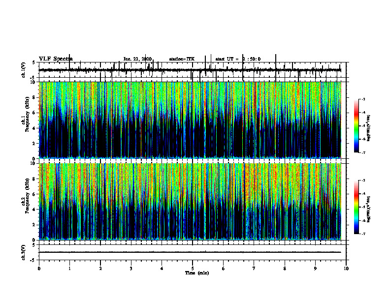Image resolution: width=390 pixels, height=301 pixels.
Task: Click inside the ch.1 spectrogram panel
Action: point(190,120)
